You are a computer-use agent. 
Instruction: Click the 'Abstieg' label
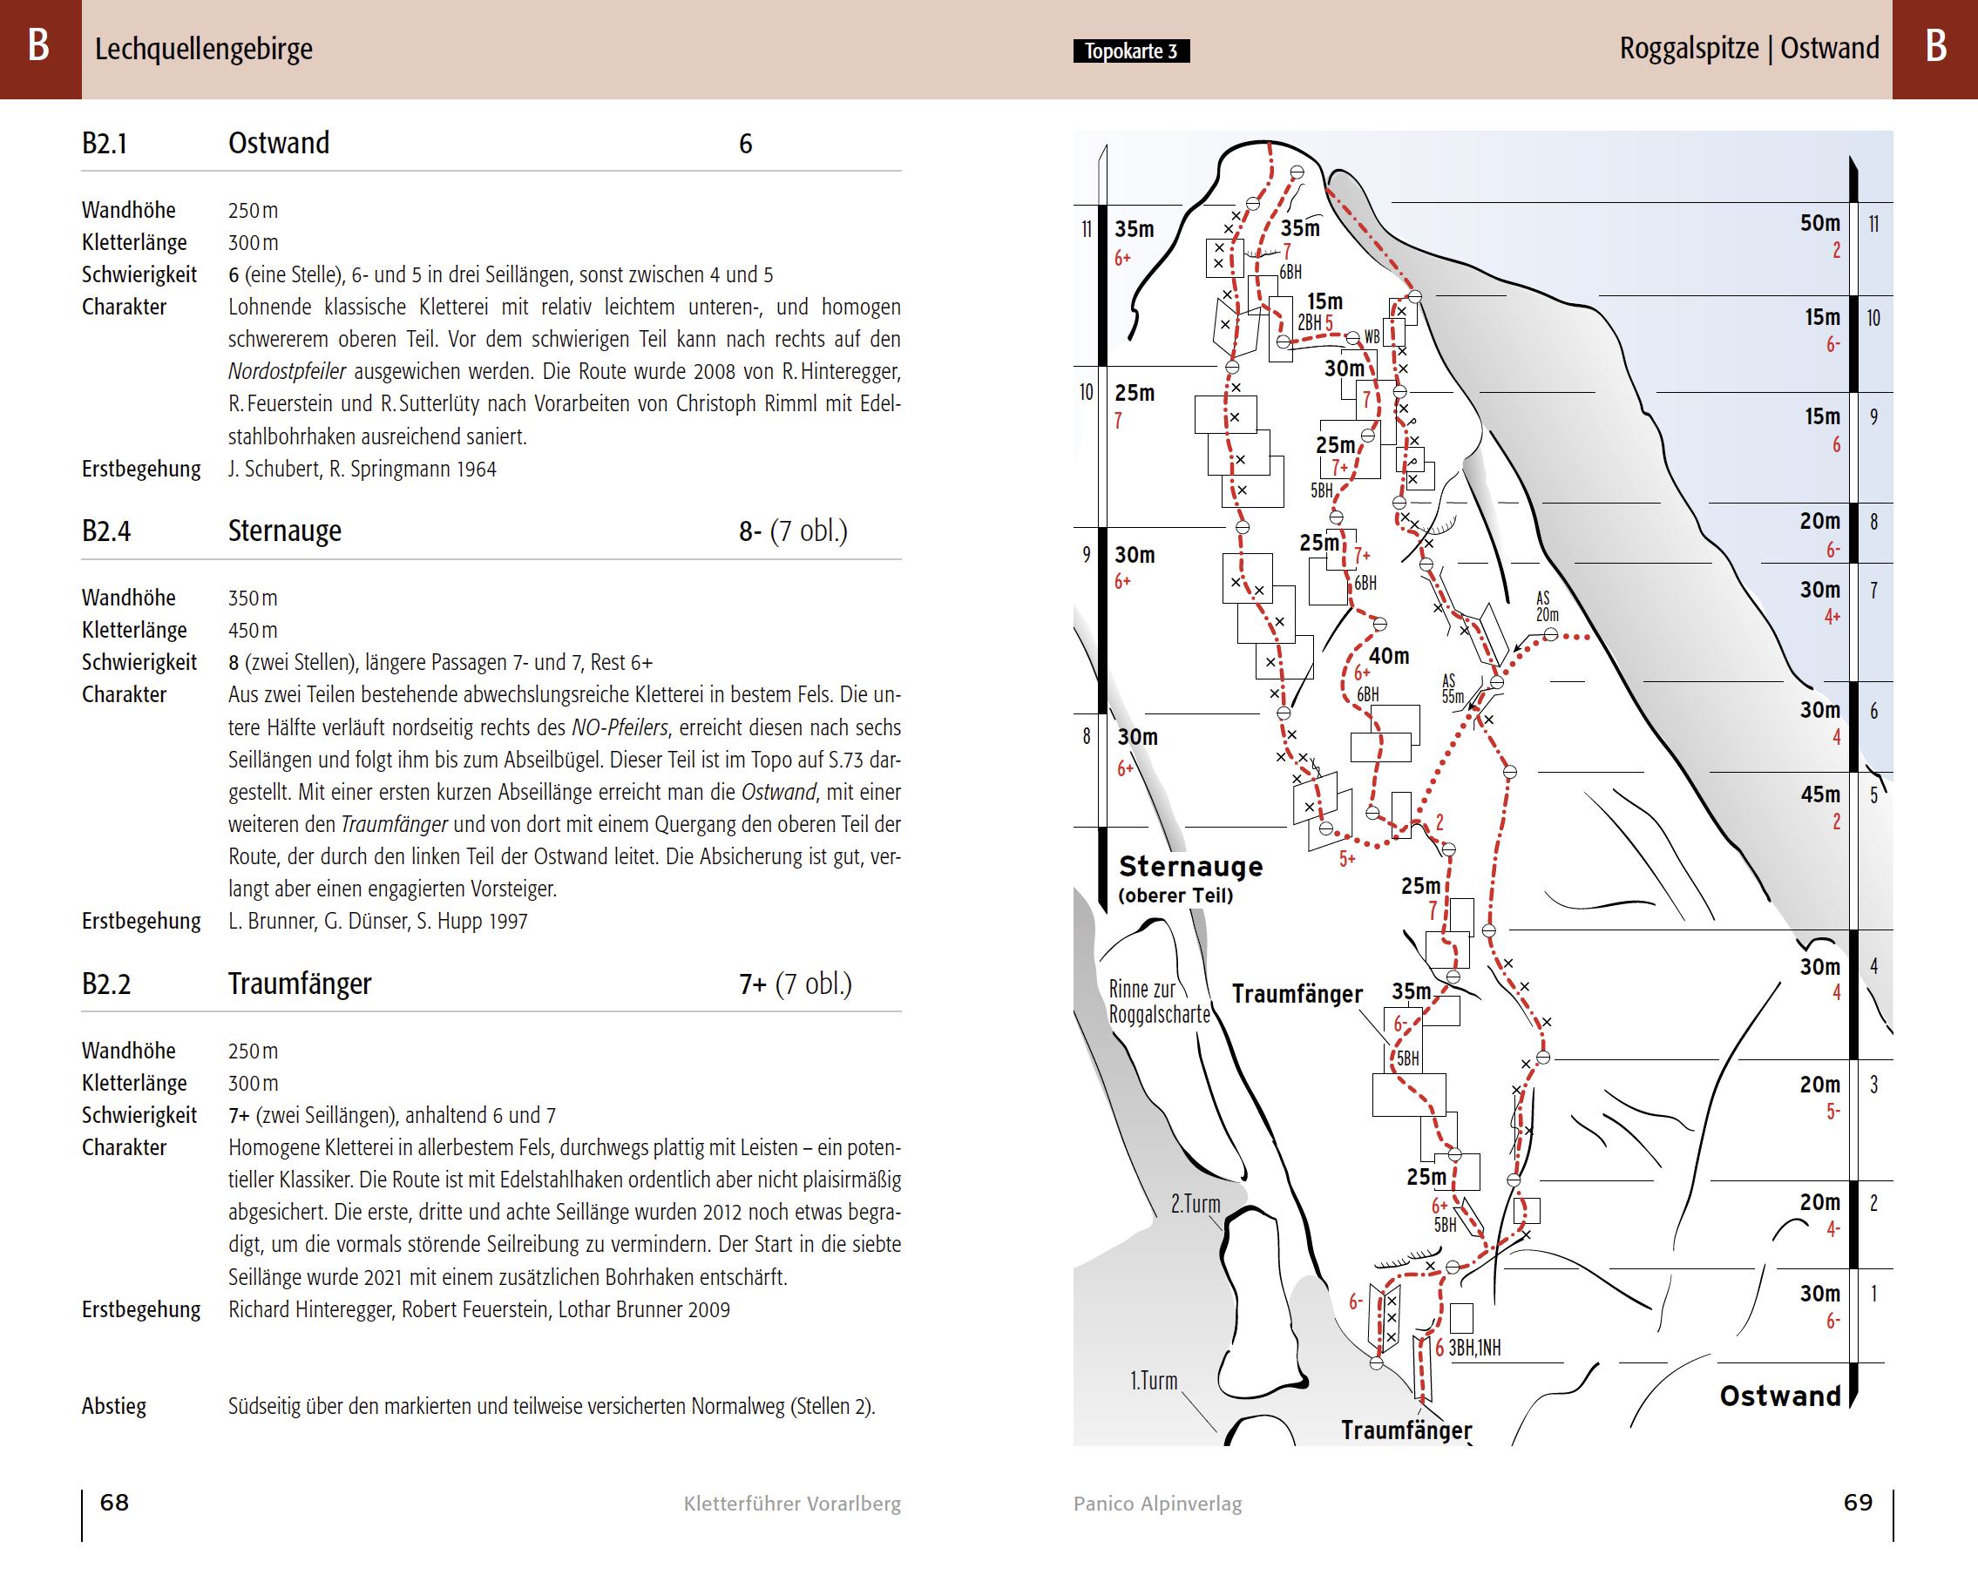[114, 1406]
